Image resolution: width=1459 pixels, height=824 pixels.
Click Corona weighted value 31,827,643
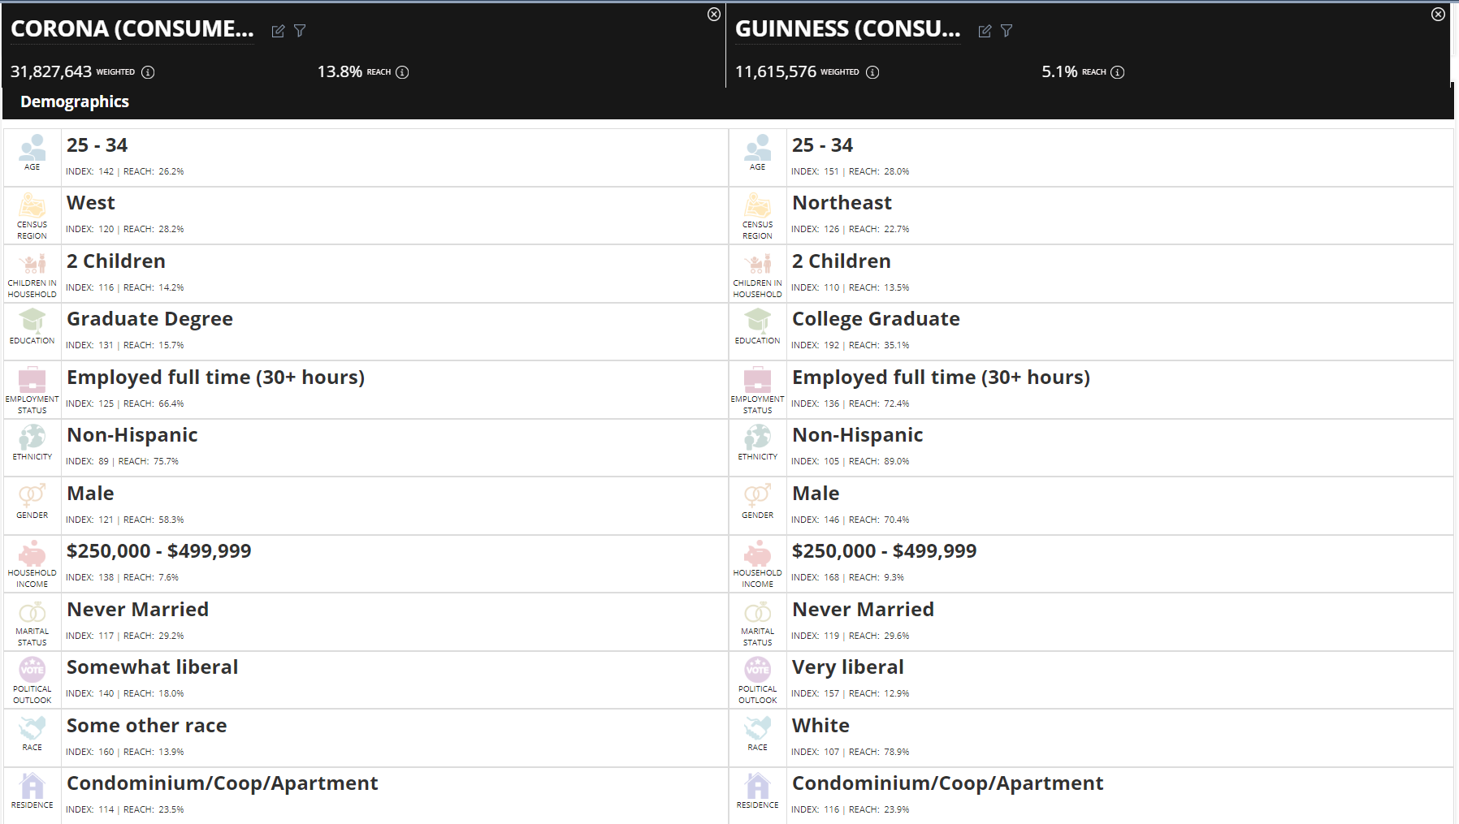51,71
